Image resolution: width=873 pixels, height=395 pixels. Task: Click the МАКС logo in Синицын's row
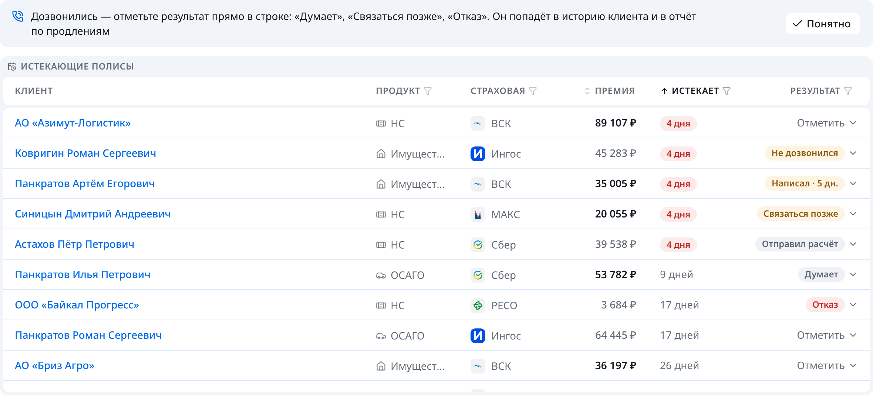[478, 215]
